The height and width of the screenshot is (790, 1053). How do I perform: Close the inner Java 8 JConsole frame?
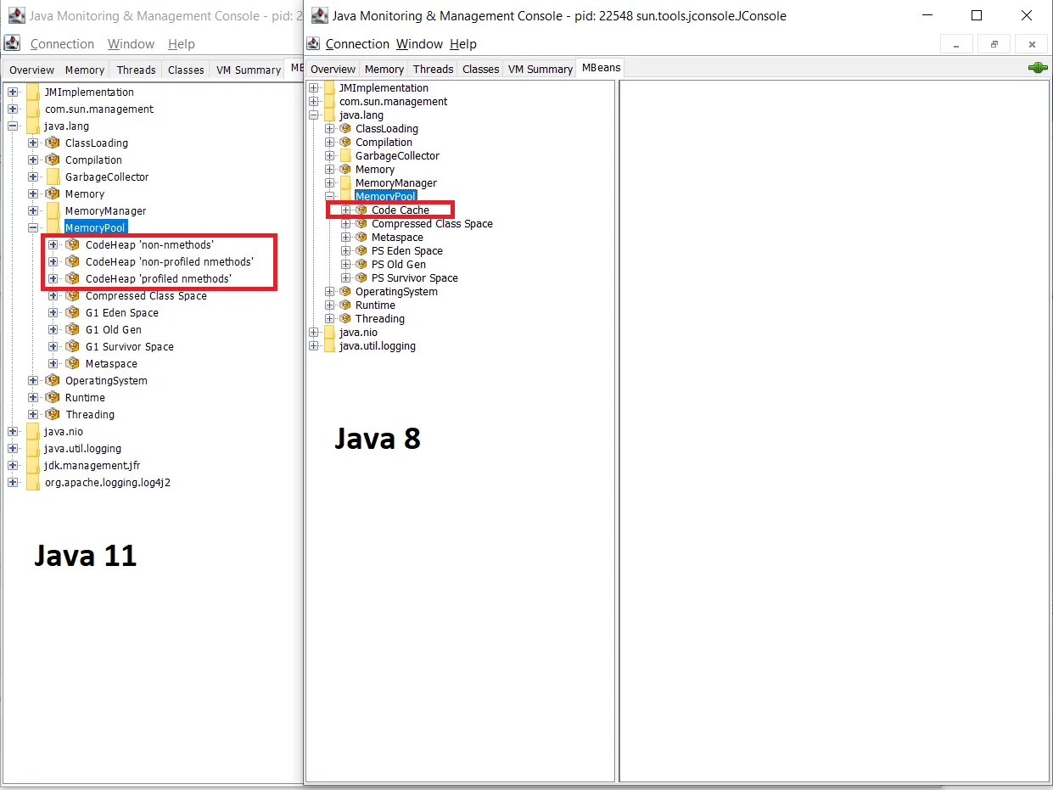(1031, 44)
